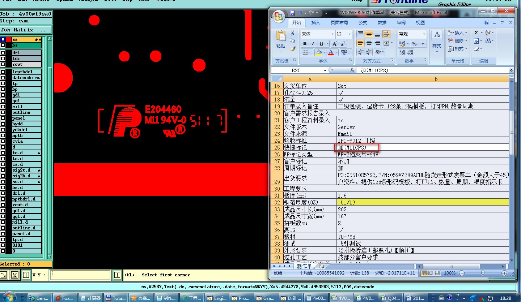Click the grid snap icon beside X Y

[x=26, y=275]
